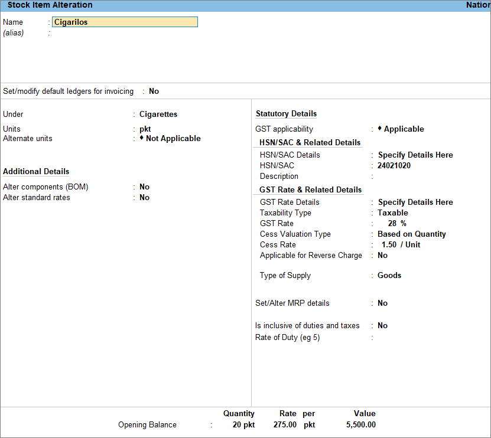
Task: Click the Additional Details heading
Action: pos(36,171)
